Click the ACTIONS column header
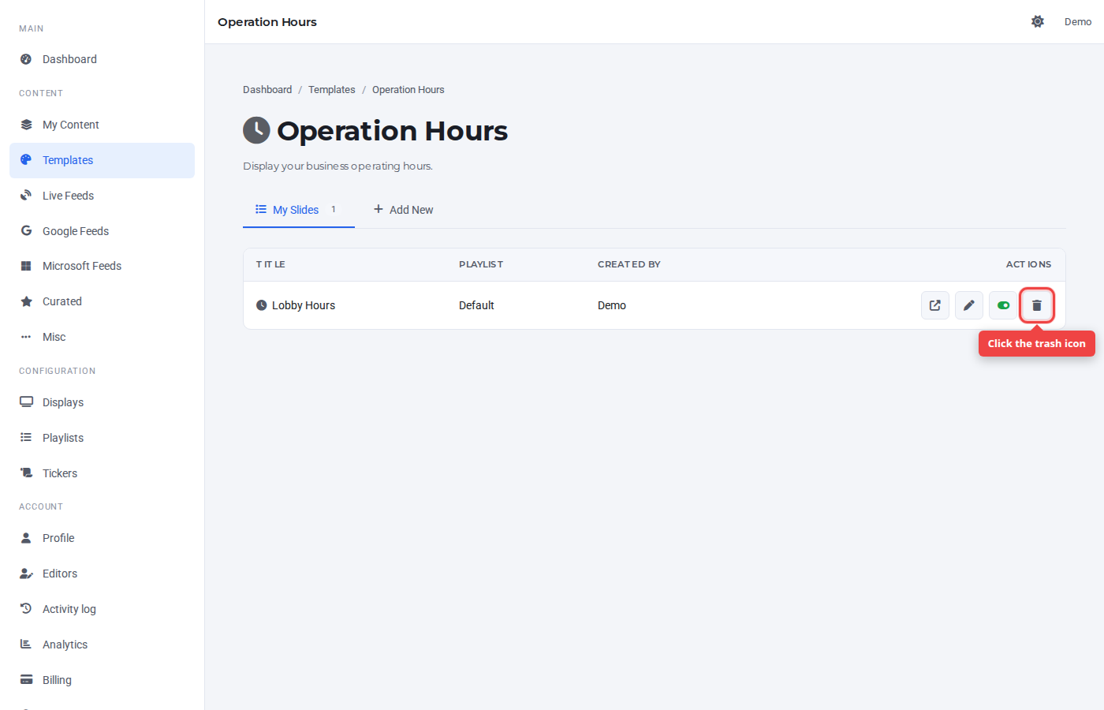Screen dimensions: 1104x710 click(1028, 264)
